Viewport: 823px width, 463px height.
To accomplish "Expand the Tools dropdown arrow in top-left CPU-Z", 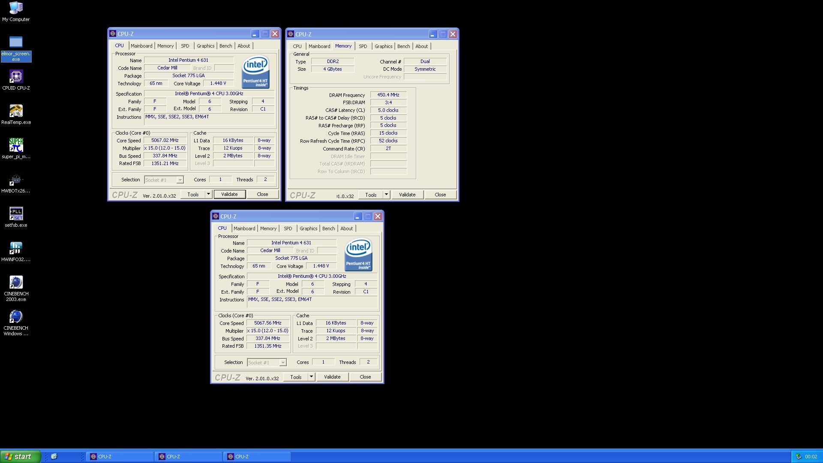I will click(209, 194).
